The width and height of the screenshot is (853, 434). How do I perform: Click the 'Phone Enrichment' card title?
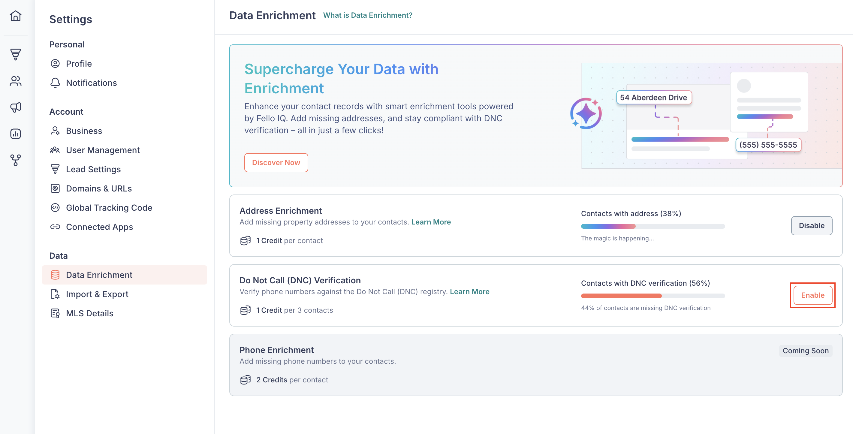[x=276, y=350]
